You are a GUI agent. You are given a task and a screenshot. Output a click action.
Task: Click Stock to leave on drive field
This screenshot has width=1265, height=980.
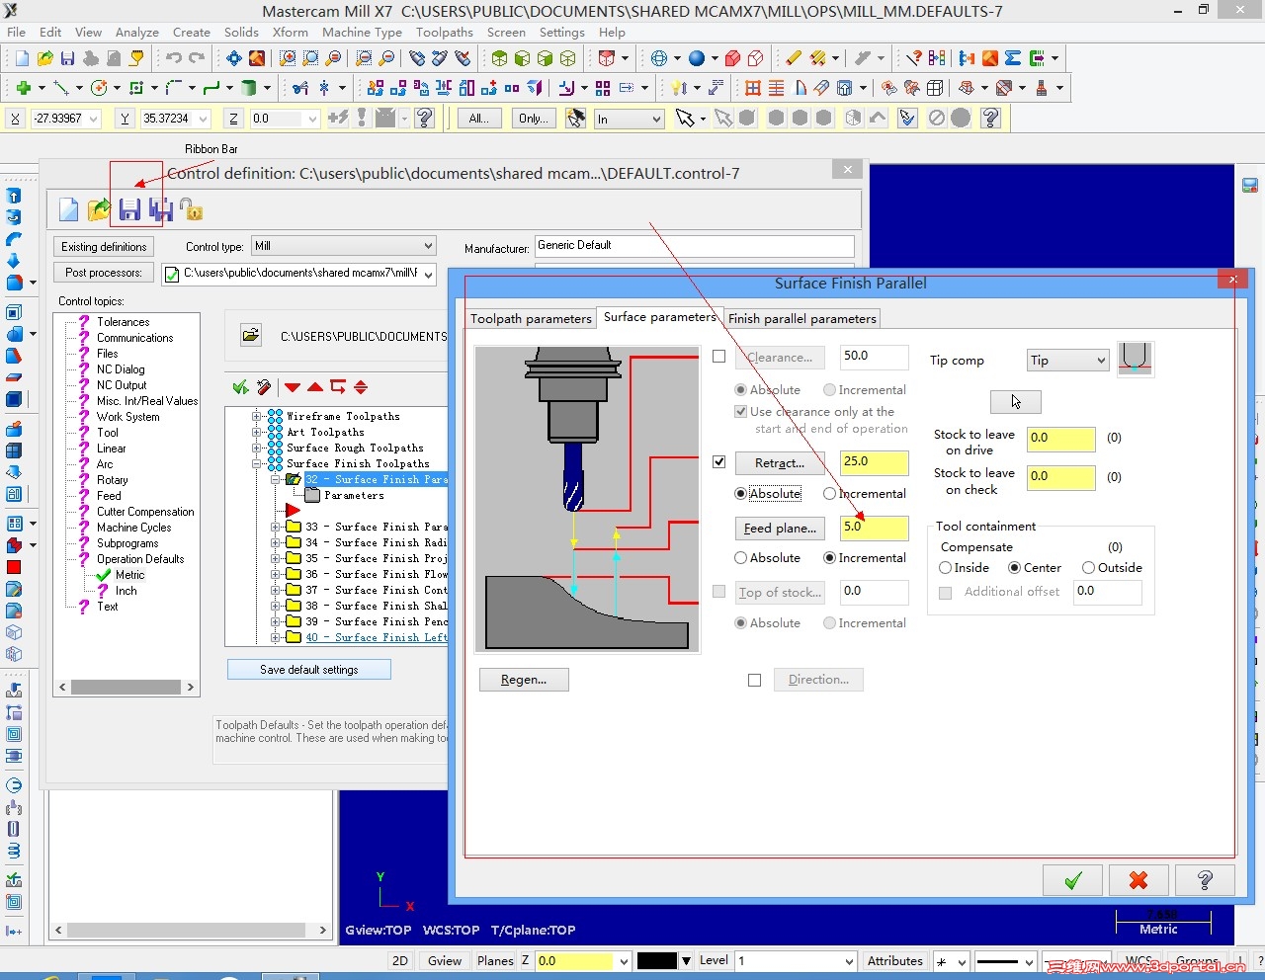pos(1061,439)
